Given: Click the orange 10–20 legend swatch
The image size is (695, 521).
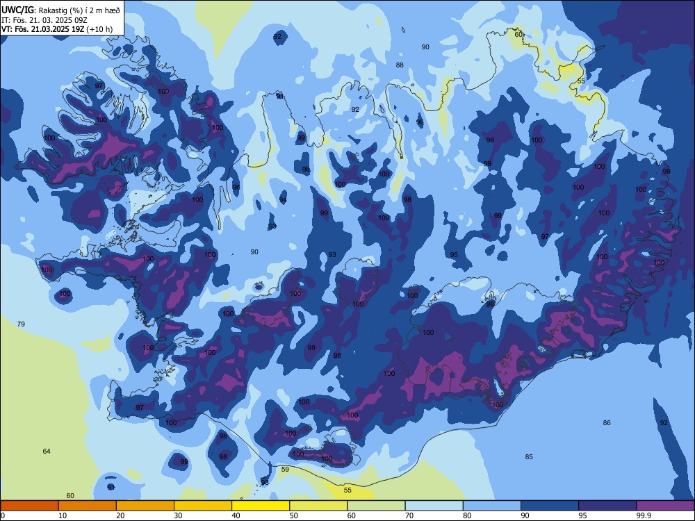Looking at the screenshot, I should (88, 506).
